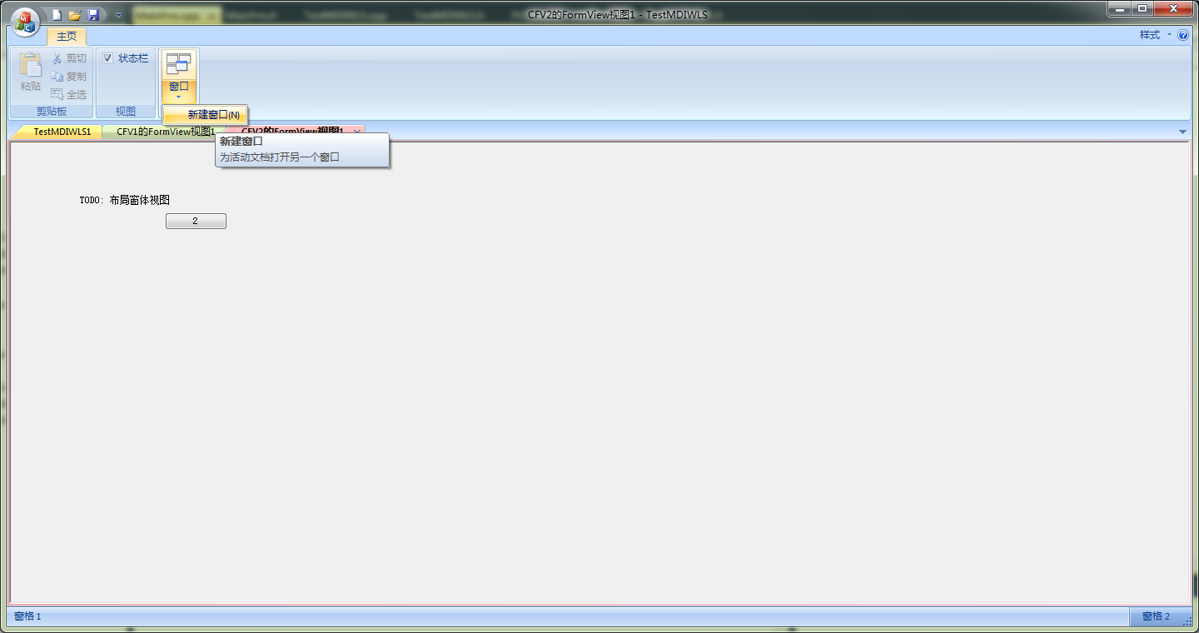Screen dimensions: 1199x633
Task: Click the 粘贴 paste button
Action: pos(31,72)
